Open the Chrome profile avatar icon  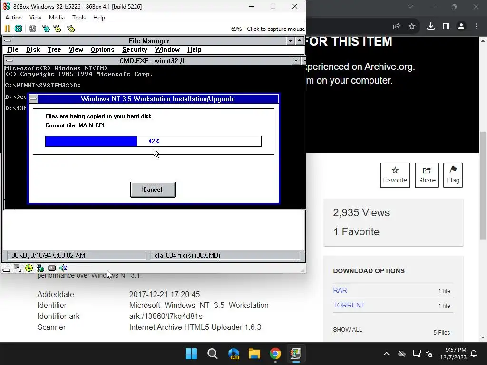pos(461,27)
